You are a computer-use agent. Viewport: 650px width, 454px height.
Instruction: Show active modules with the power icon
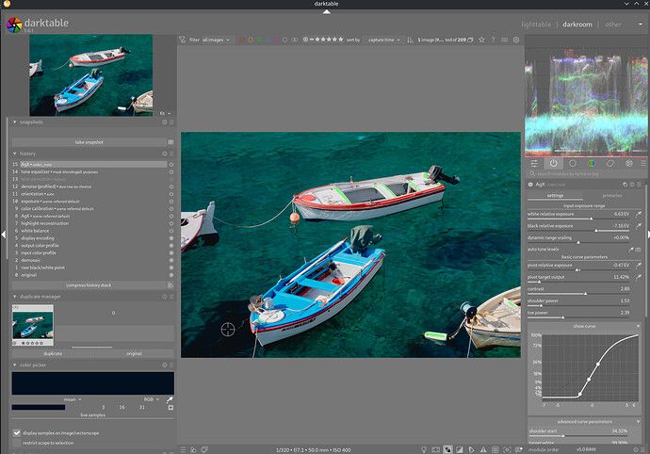[553, 163]
